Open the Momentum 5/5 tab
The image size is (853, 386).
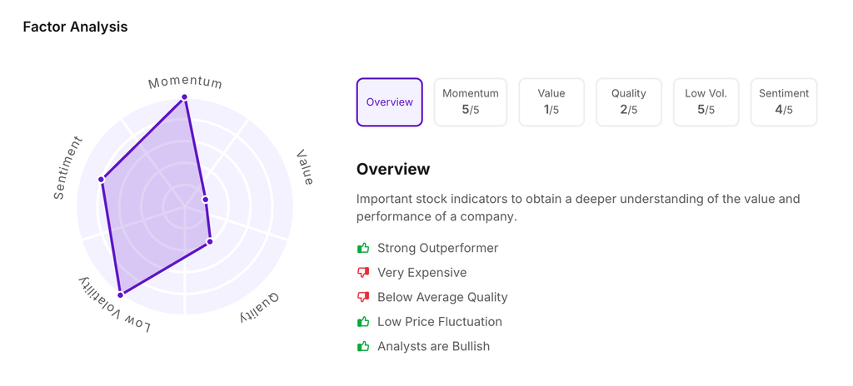tap(471, 102)
